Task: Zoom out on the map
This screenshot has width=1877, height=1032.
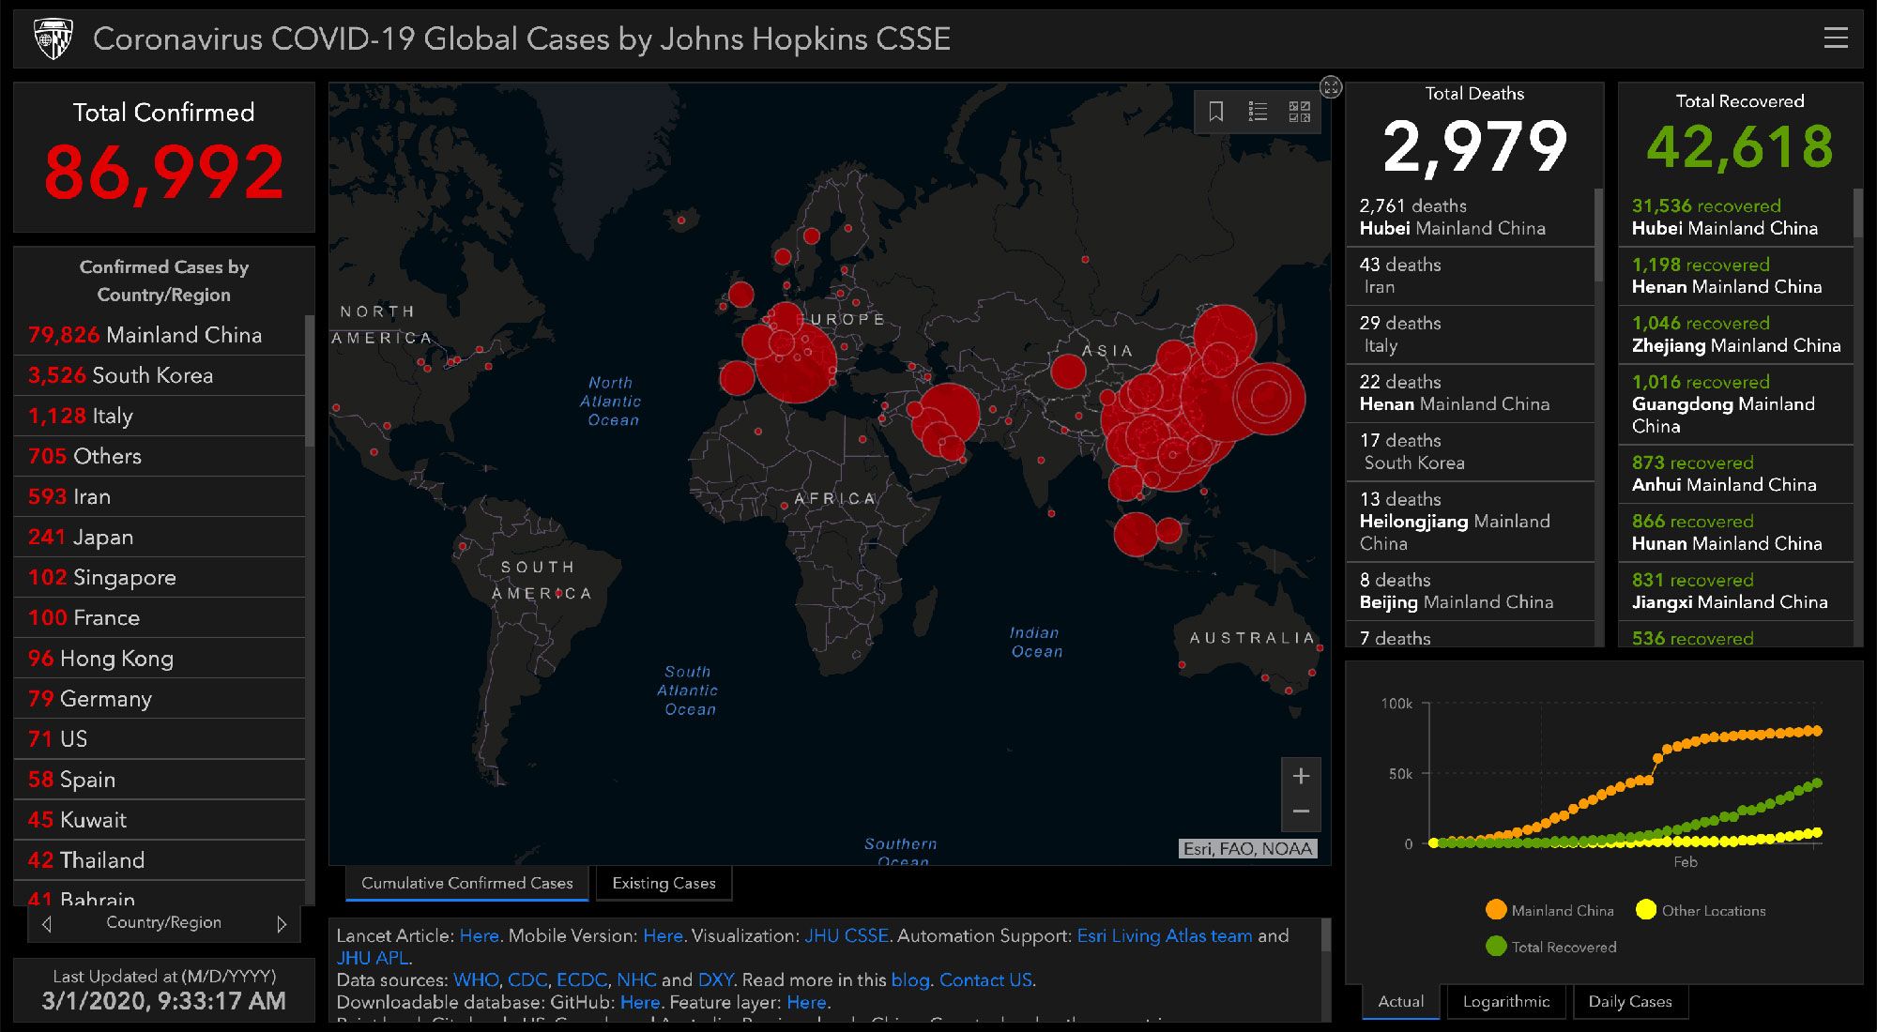Action: [x=1301, y=812]
